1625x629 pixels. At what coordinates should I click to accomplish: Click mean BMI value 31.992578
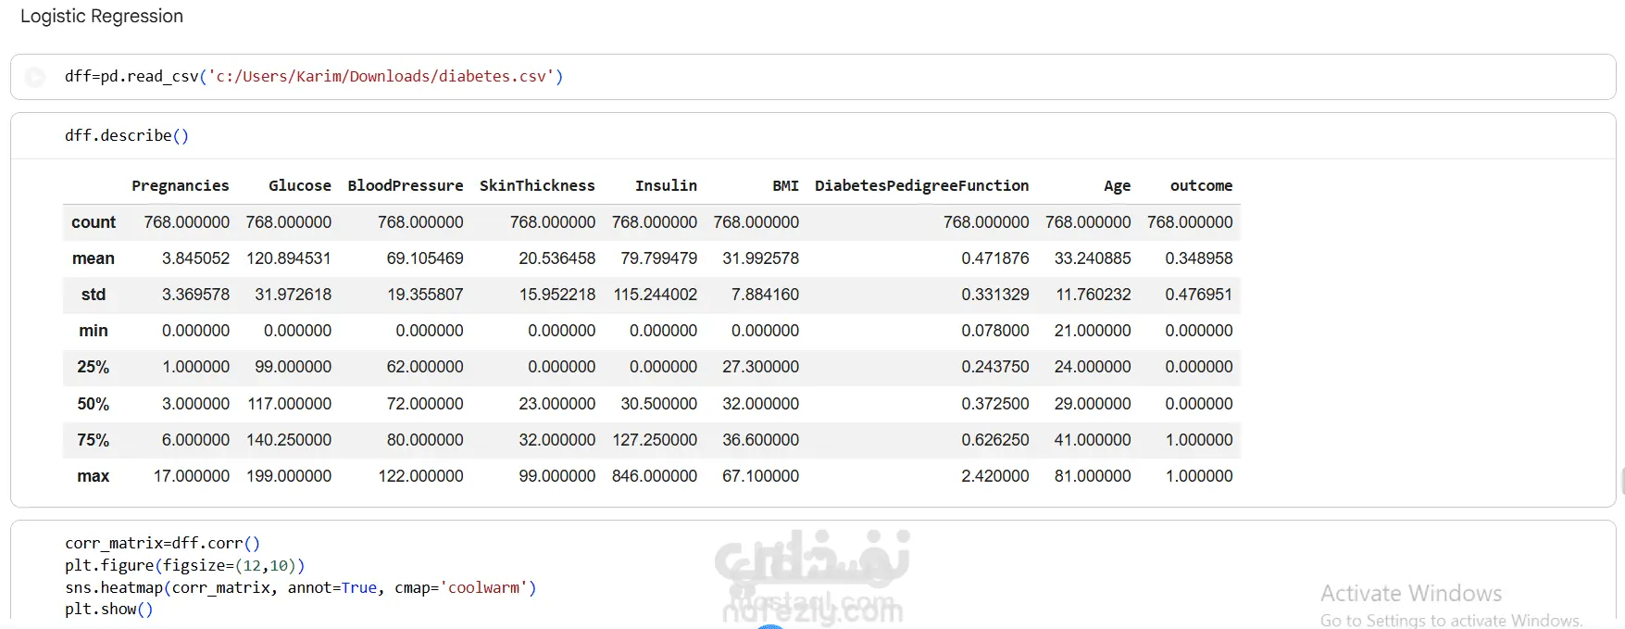pyautogui.click(x=761, y=258)
